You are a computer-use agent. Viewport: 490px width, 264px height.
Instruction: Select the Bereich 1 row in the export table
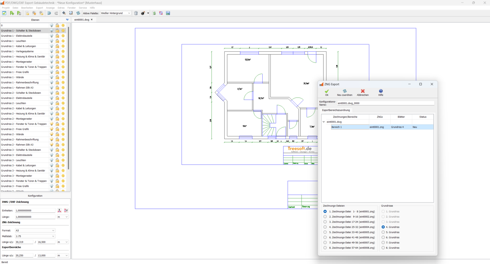345,127
